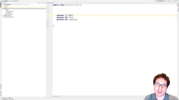Click the Run with Coverage icon
Image resolution: width=179 pixels, height=100 pixels.
(x=170, y=1)
